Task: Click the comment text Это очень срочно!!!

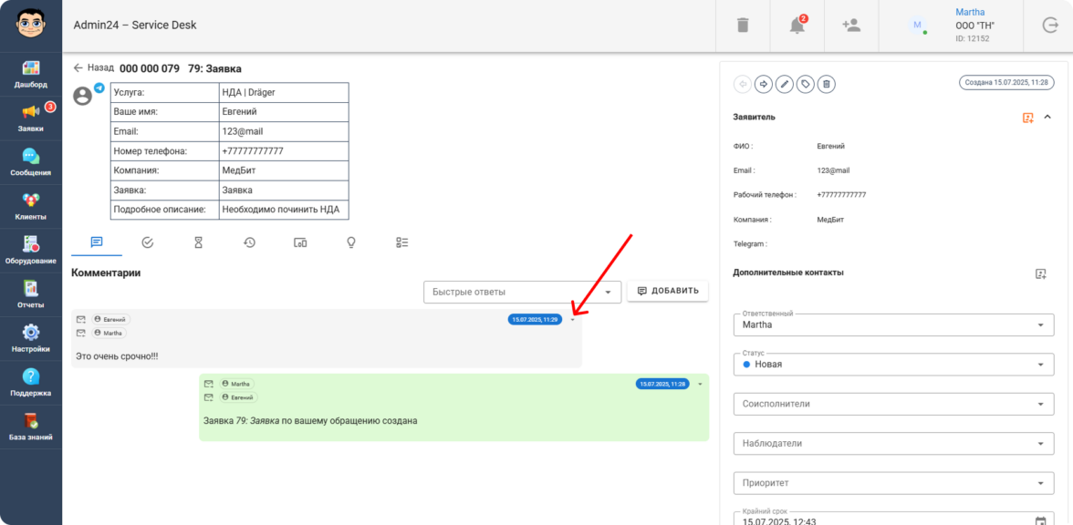Action: [x=117, y=357]
